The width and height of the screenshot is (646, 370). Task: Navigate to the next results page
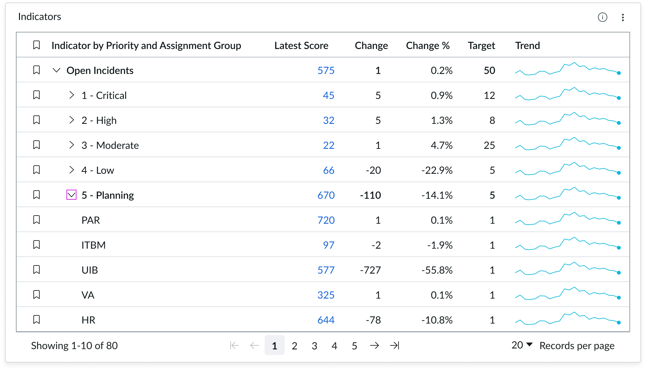click(x=375, y=345)
